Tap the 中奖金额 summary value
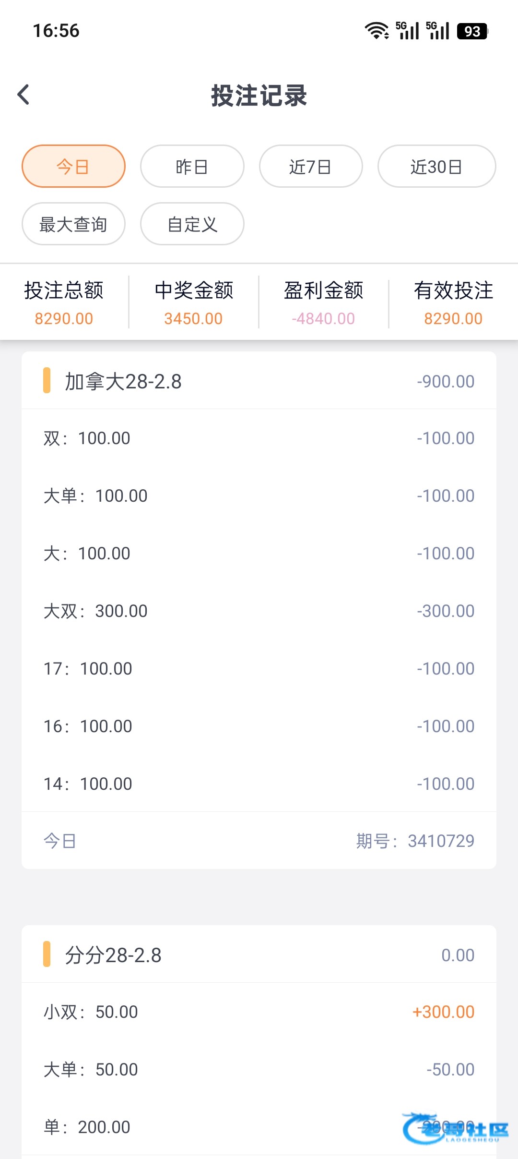Image resolution: width=518 pixels, height=1159 pixels. [193, 319]
